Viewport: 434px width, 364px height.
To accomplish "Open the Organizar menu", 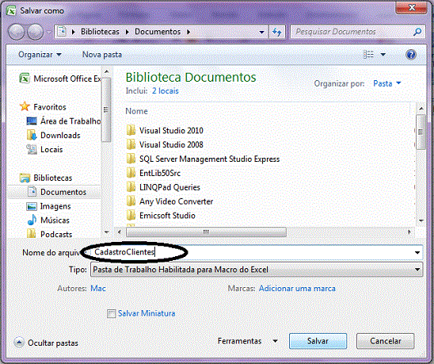I will [40, 55].
